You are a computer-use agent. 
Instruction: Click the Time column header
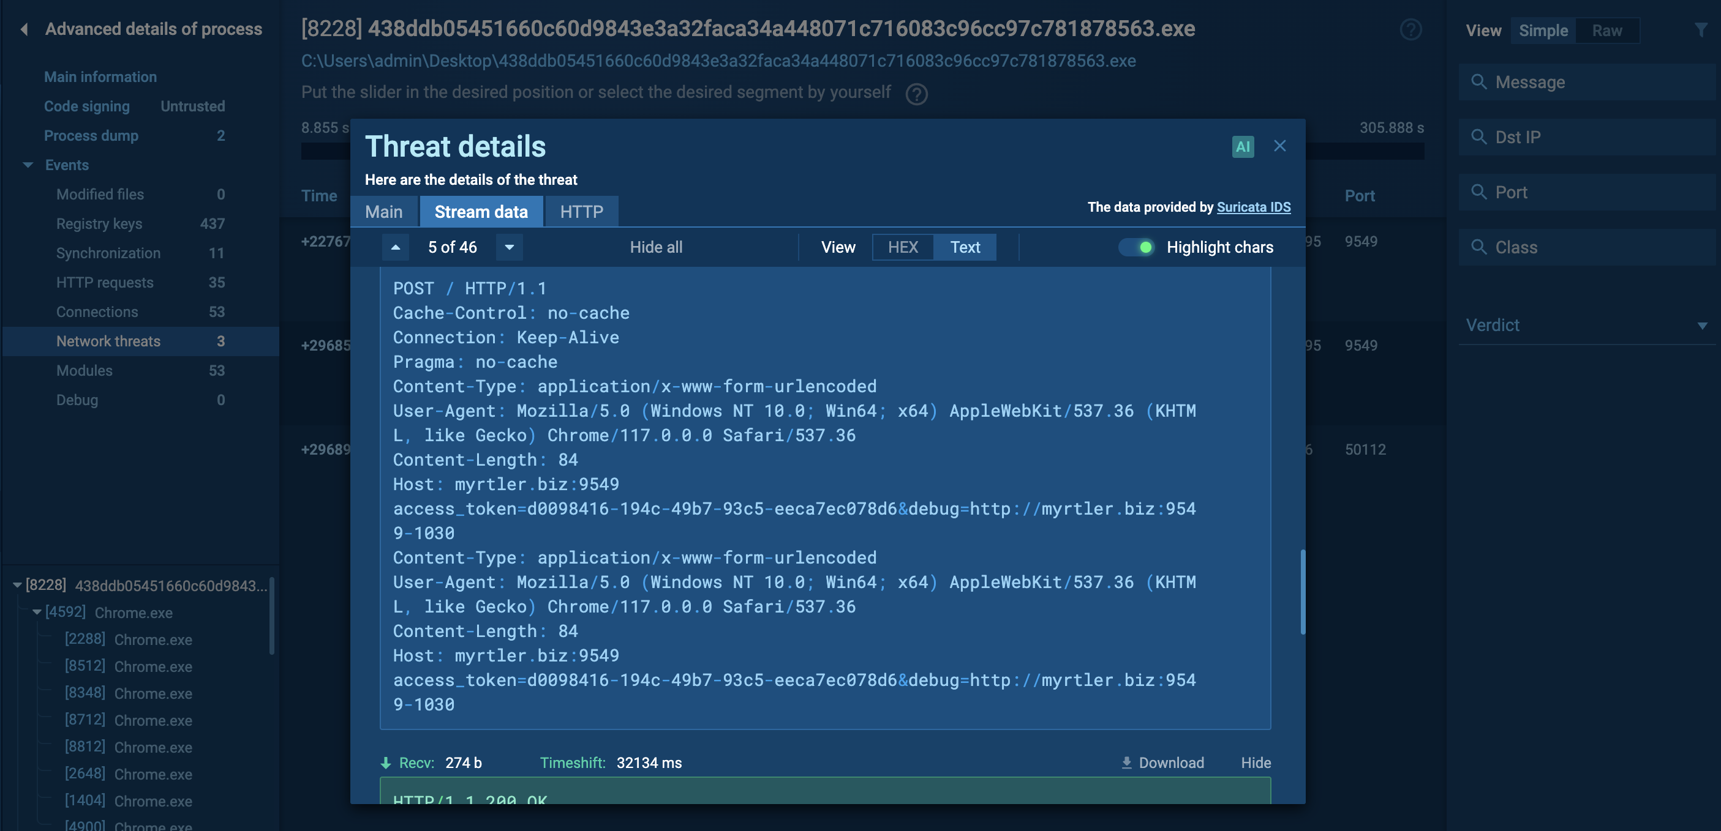318,196
